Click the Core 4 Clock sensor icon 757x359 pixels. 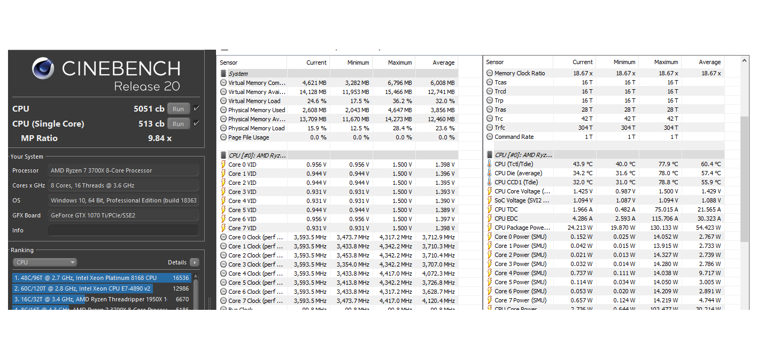pos(223,274)
